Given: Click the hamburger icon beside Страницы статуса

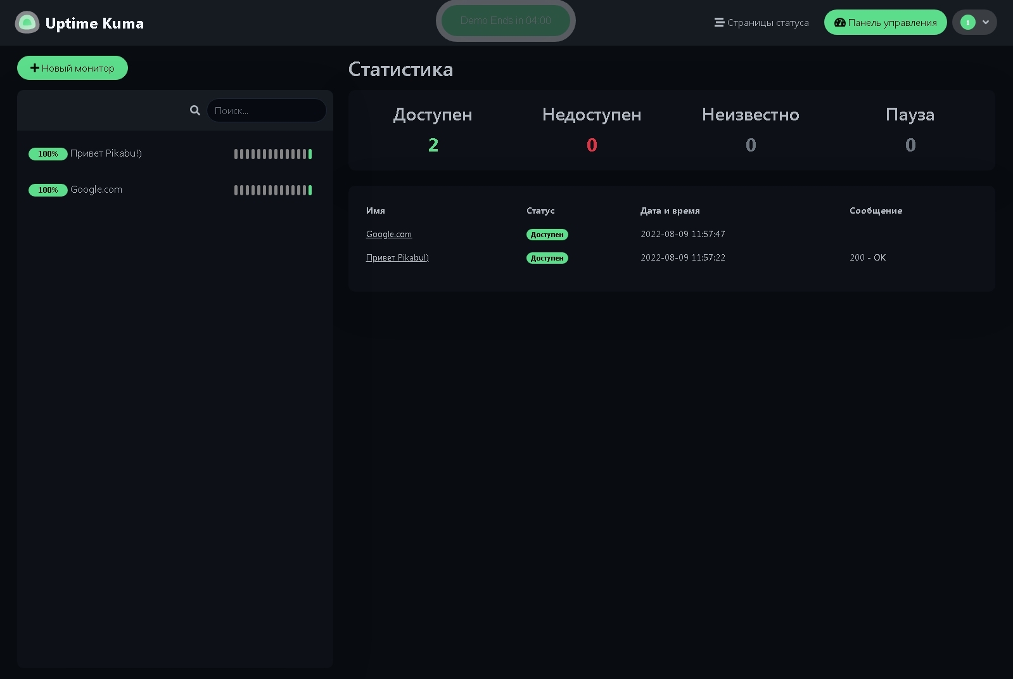Looking at the screenshot, I should (719, 22).
